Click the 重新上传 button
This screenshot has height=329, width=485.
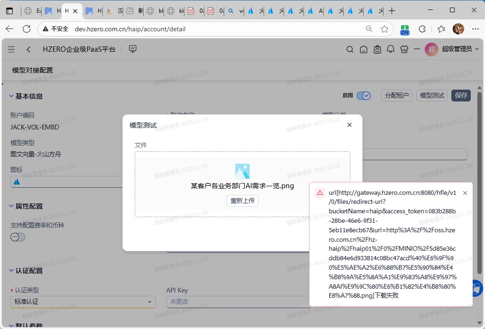[242, 201]
